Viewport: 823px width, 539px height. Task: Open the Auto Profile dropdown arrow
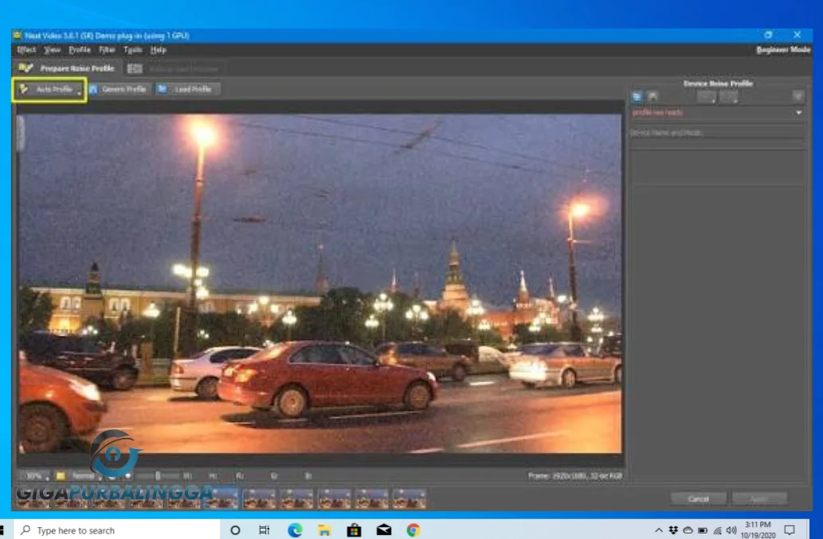(x=79, y=93)
